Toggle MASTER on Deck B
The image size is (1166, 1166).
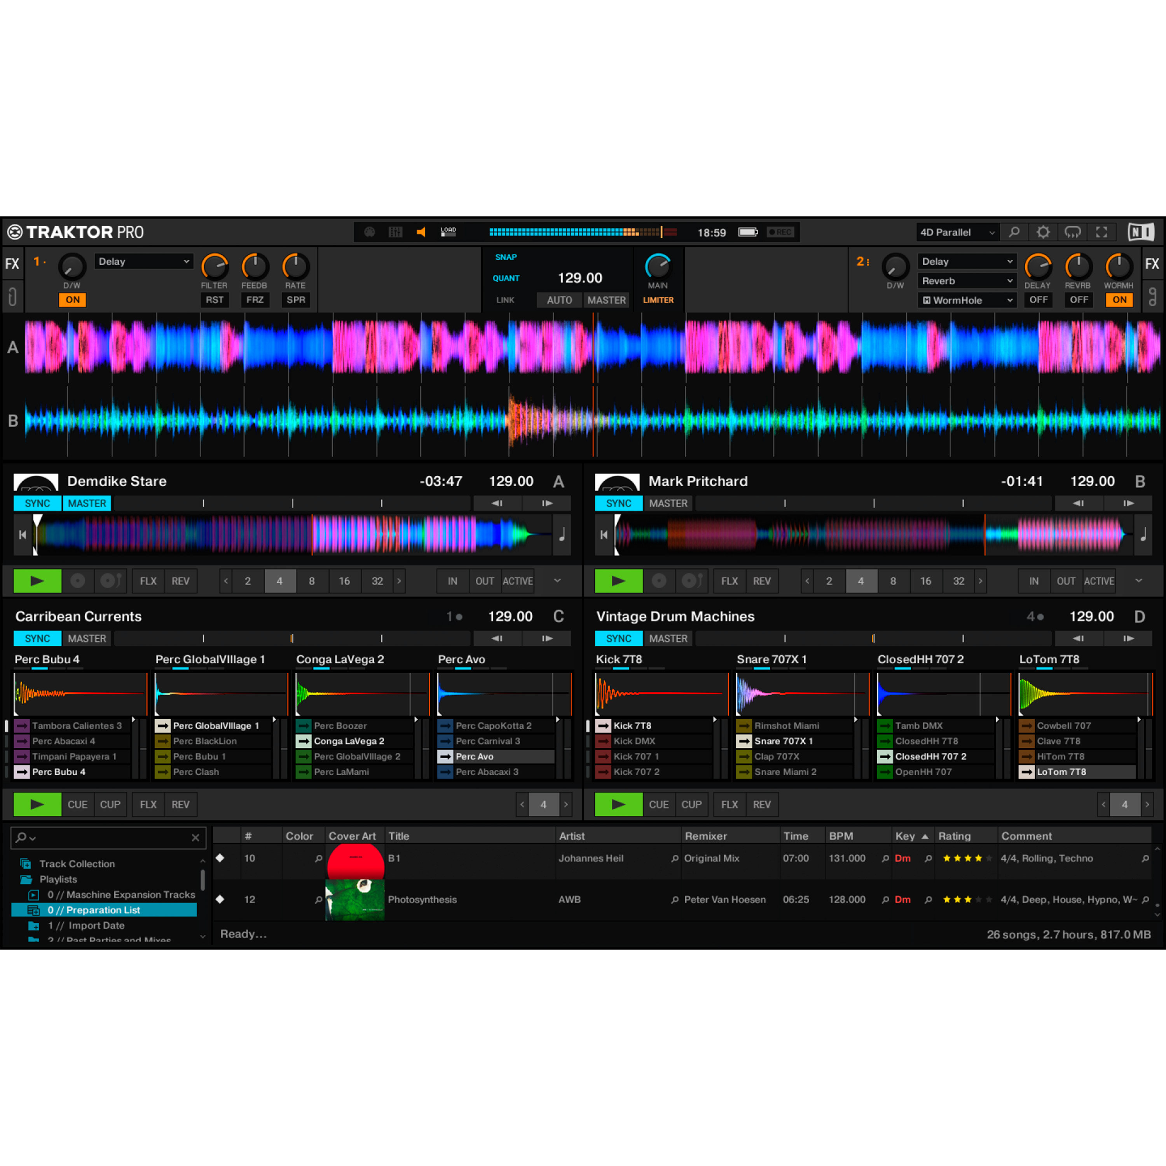click(x=668, y=503)
